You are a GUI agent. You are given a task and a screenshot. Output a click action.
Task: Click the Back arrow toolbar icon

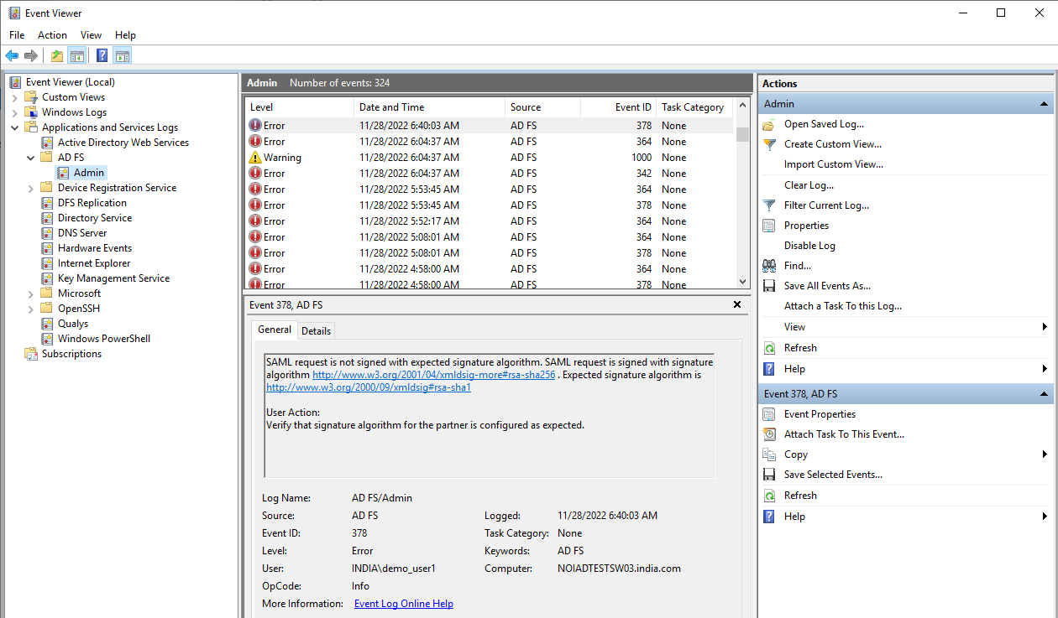(12, 56)
